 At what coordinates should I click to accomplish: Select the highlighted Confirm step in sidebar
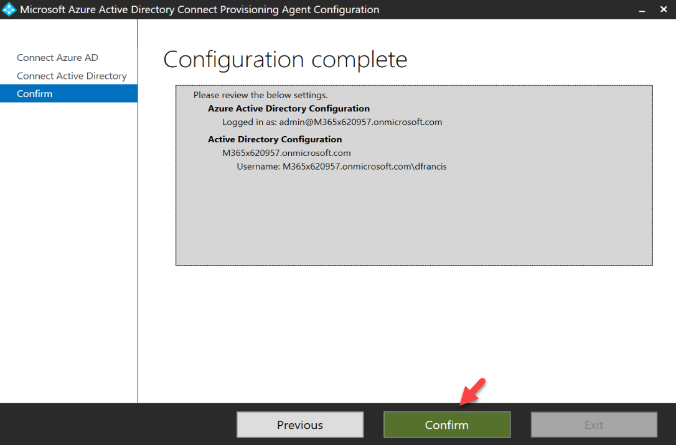coord(68,93)
